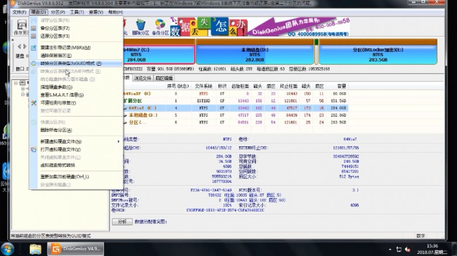The height and width of the screenshot is (256, 457).
Task: Select 打开虚拟硬盘文件 menu entry
Action: coord(76,149)
